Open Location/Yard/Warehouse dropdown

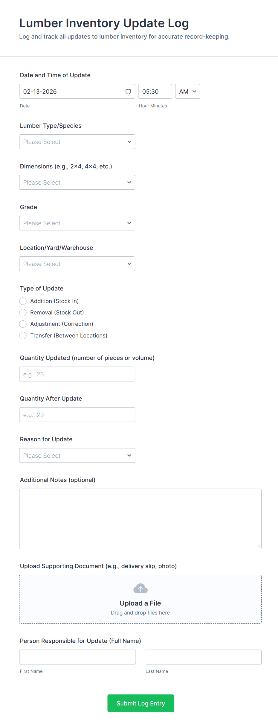pyautogui.click(x=77, y=264)
